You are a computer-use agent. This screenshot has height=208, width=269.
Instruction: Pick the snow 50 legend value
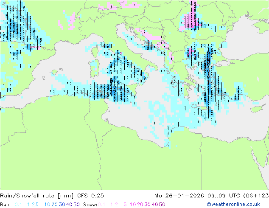click(x=162, y=205)
